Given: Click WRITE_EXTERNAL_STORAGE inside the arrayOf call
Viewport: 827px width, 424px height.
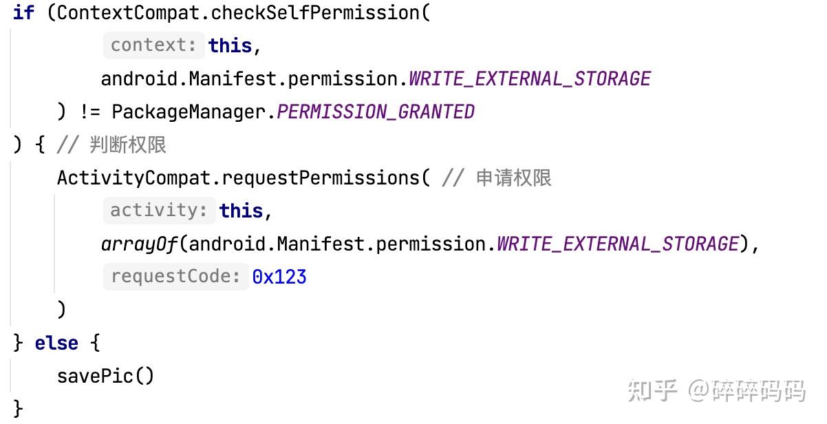Looking at the screenshot, I should click(618, 244).
